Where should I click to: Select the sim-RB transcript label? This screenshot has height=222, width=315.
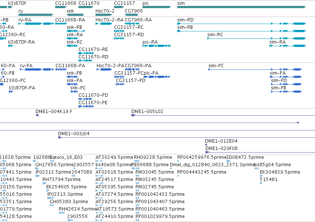(185, 27)
